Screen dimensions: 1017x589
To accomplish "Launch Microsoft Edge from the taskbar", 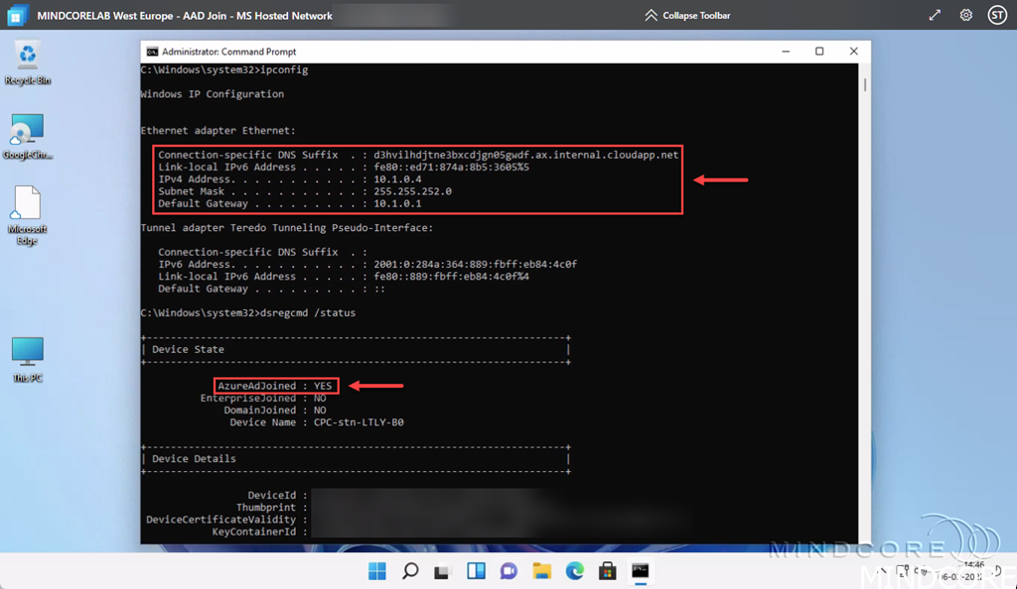I will click(574, 571).
